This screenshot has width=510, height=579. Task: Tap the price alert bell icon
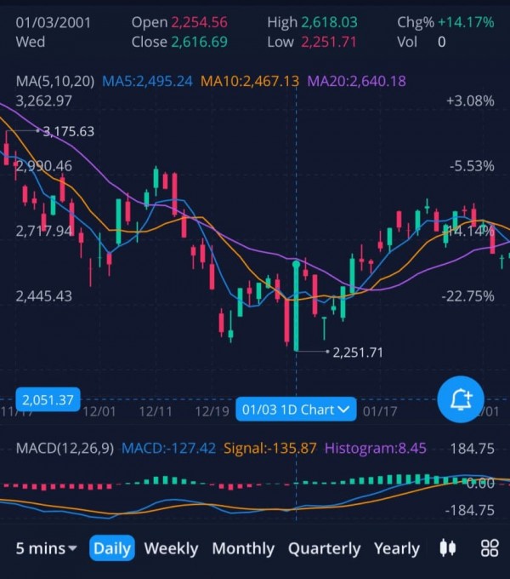click(461, 398)
